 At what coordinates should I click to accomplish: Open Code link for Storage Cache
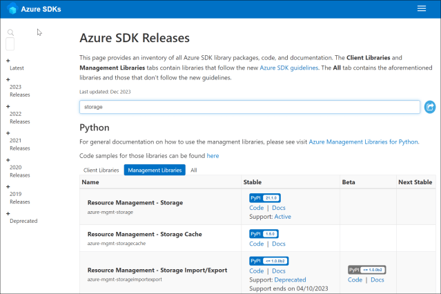tap(257, 244)
